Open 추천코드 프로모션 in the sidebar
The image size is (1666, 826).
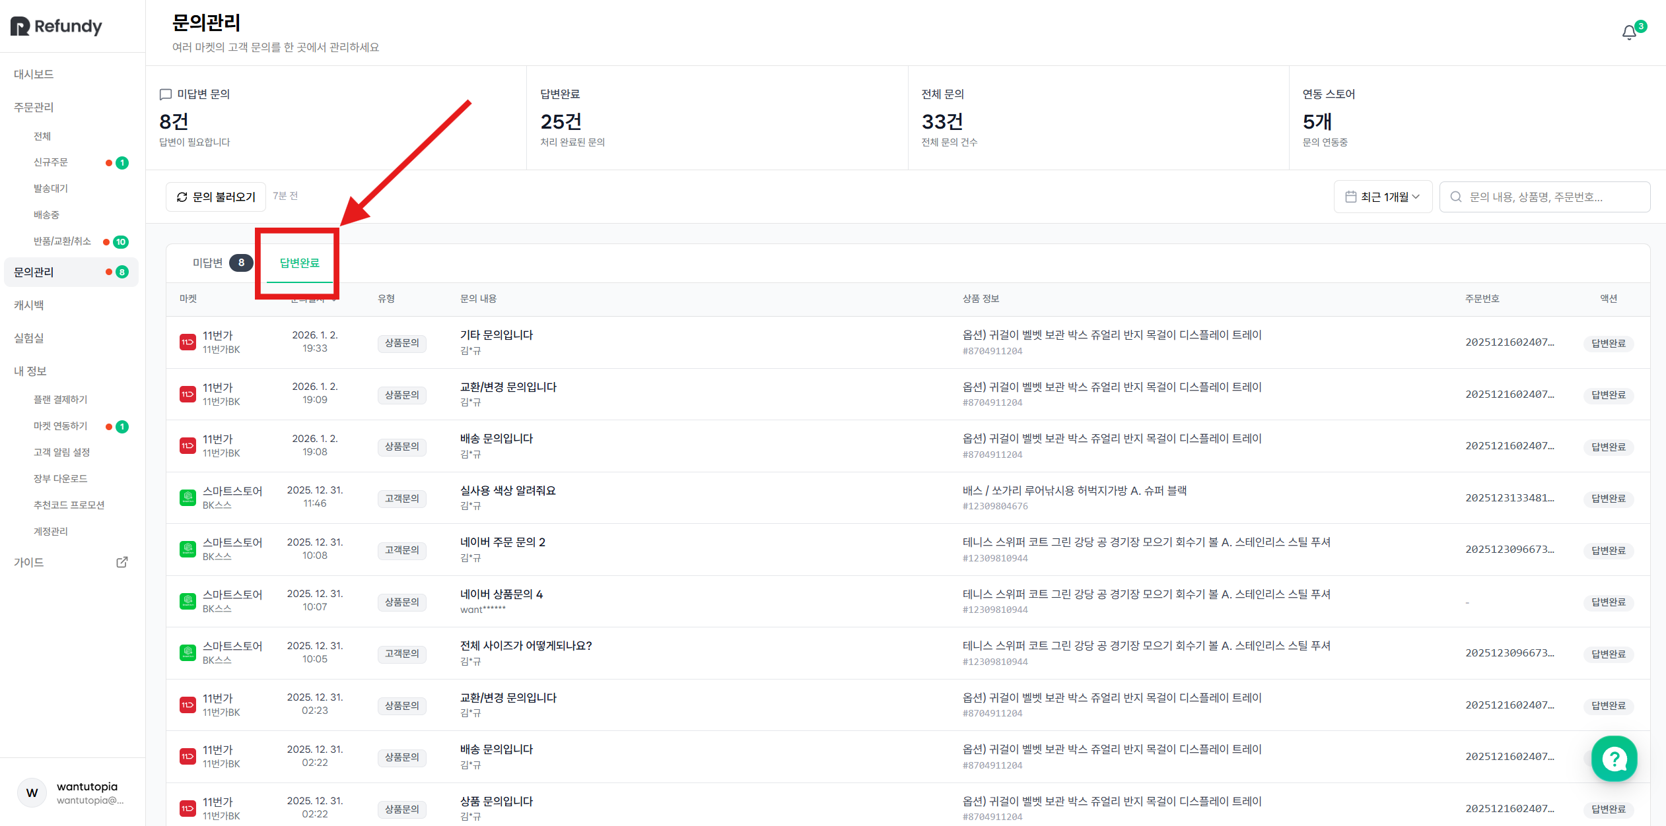pos(69,505)
